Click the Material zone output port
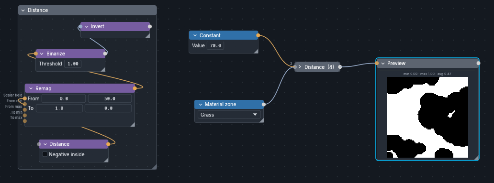 coord(264,104)
